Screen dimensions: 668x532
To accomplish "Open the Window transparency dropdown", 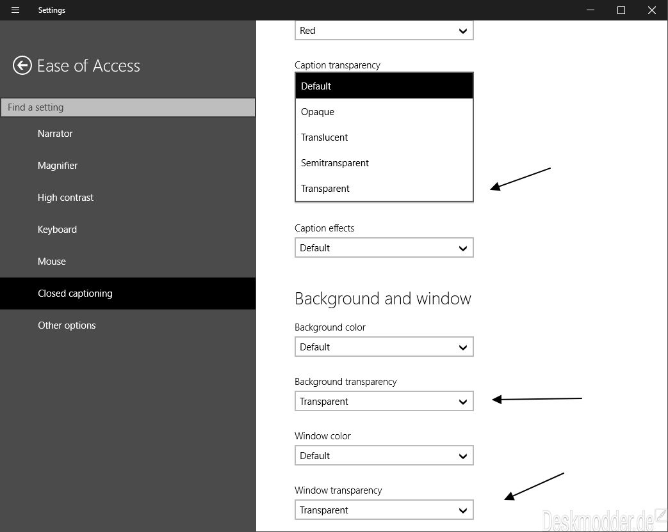I will (x=384, y=510).
